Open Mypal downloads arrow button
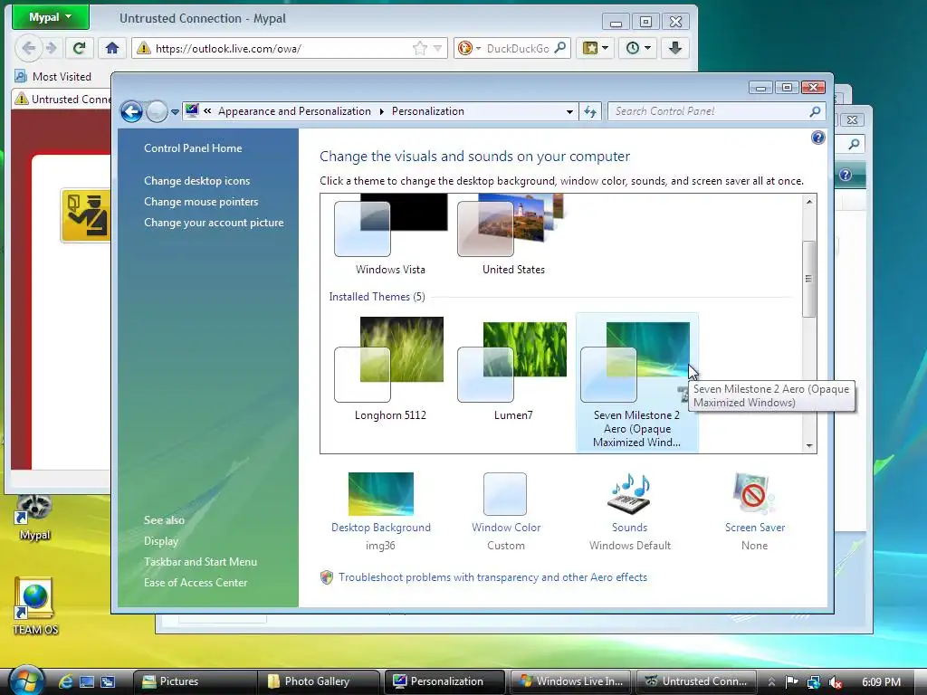Screen dimensions: 927x695 (x=675, y=49)
